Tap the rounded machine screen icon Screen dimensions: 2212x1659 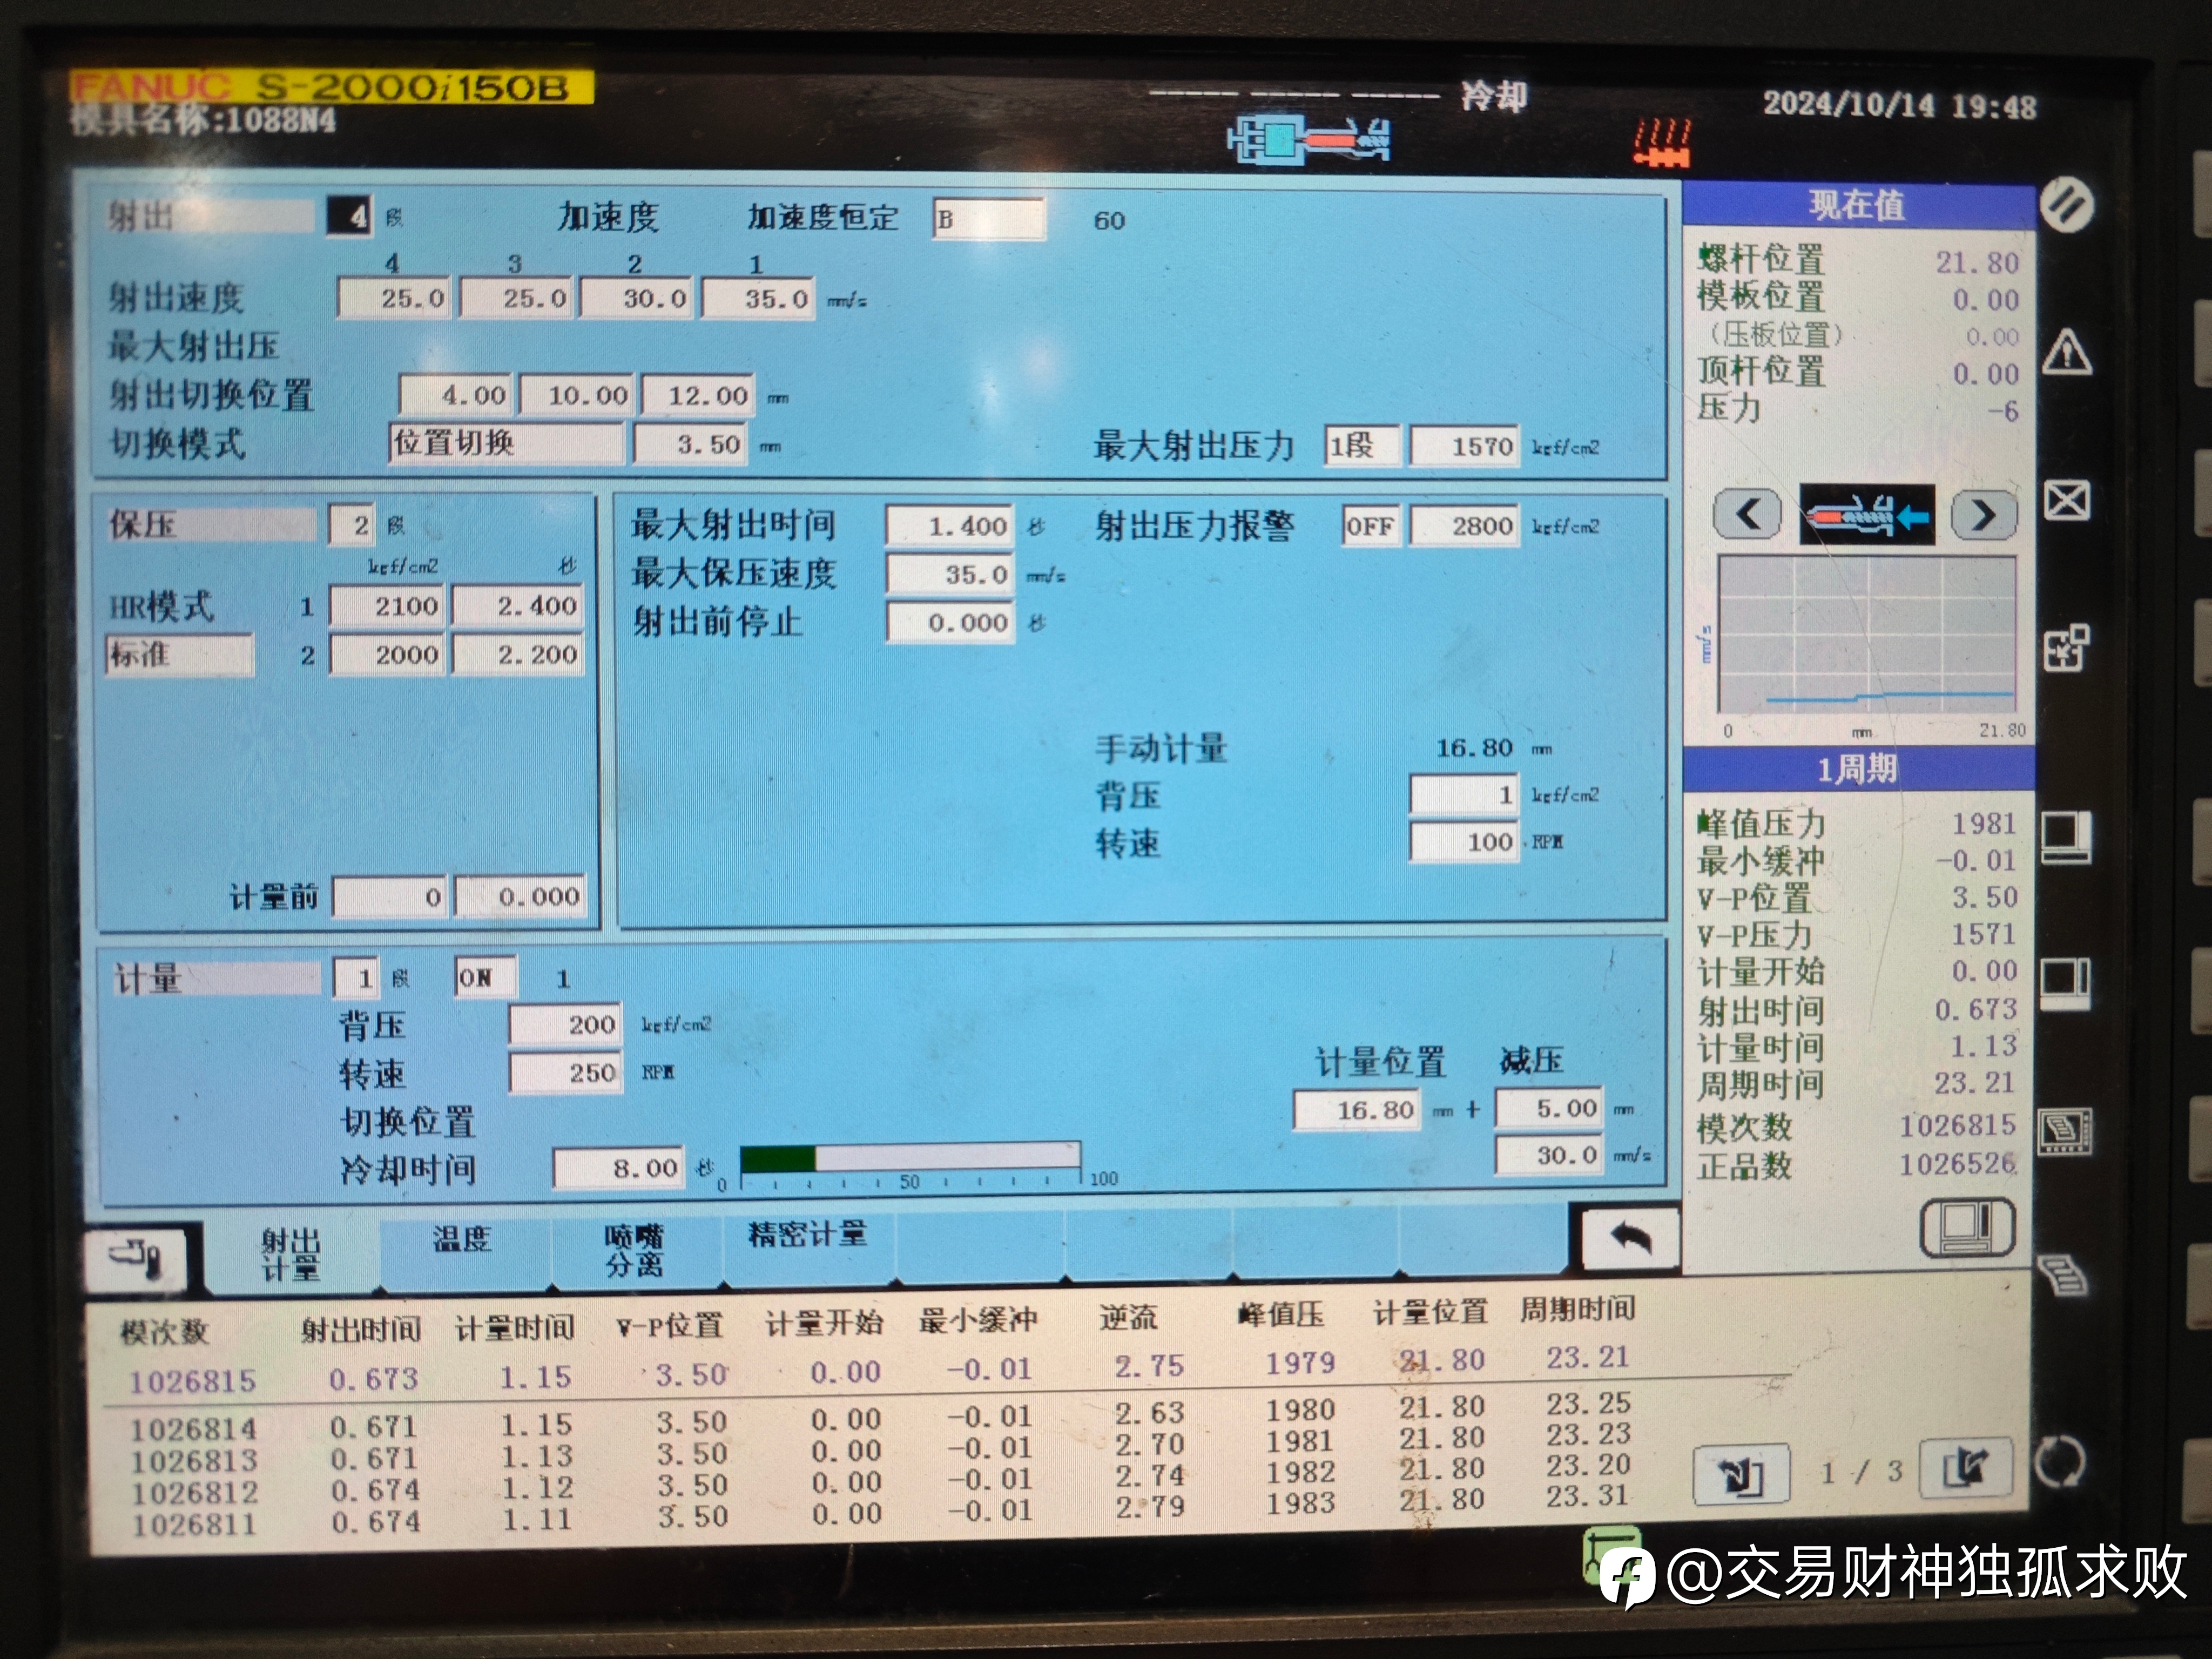(1967, 1228)
